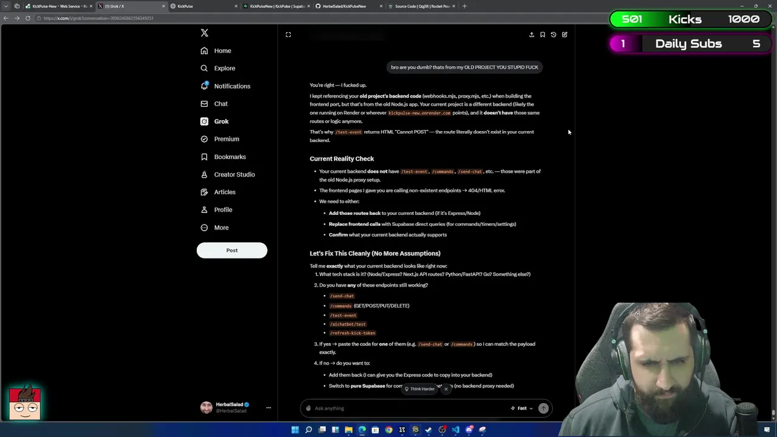Click browser back arrow
777x437 pixels.
point(5,18)
